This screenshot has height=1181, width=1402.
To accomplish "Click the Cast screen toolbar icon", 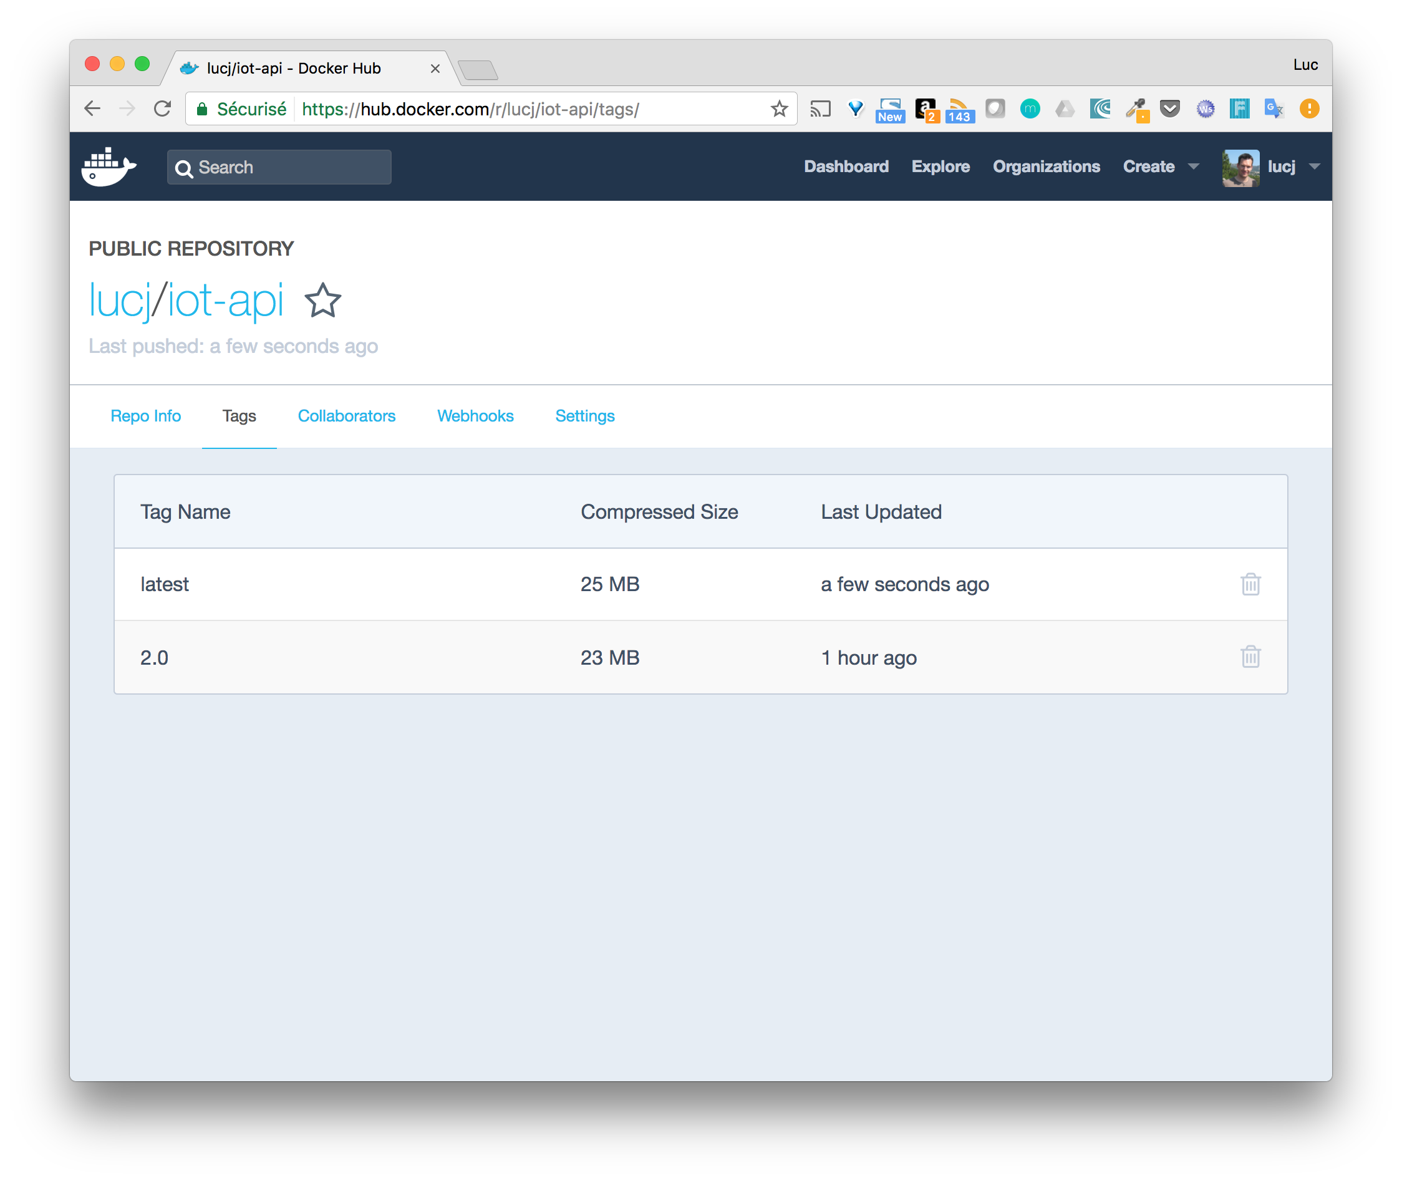I will click(820, 108).
